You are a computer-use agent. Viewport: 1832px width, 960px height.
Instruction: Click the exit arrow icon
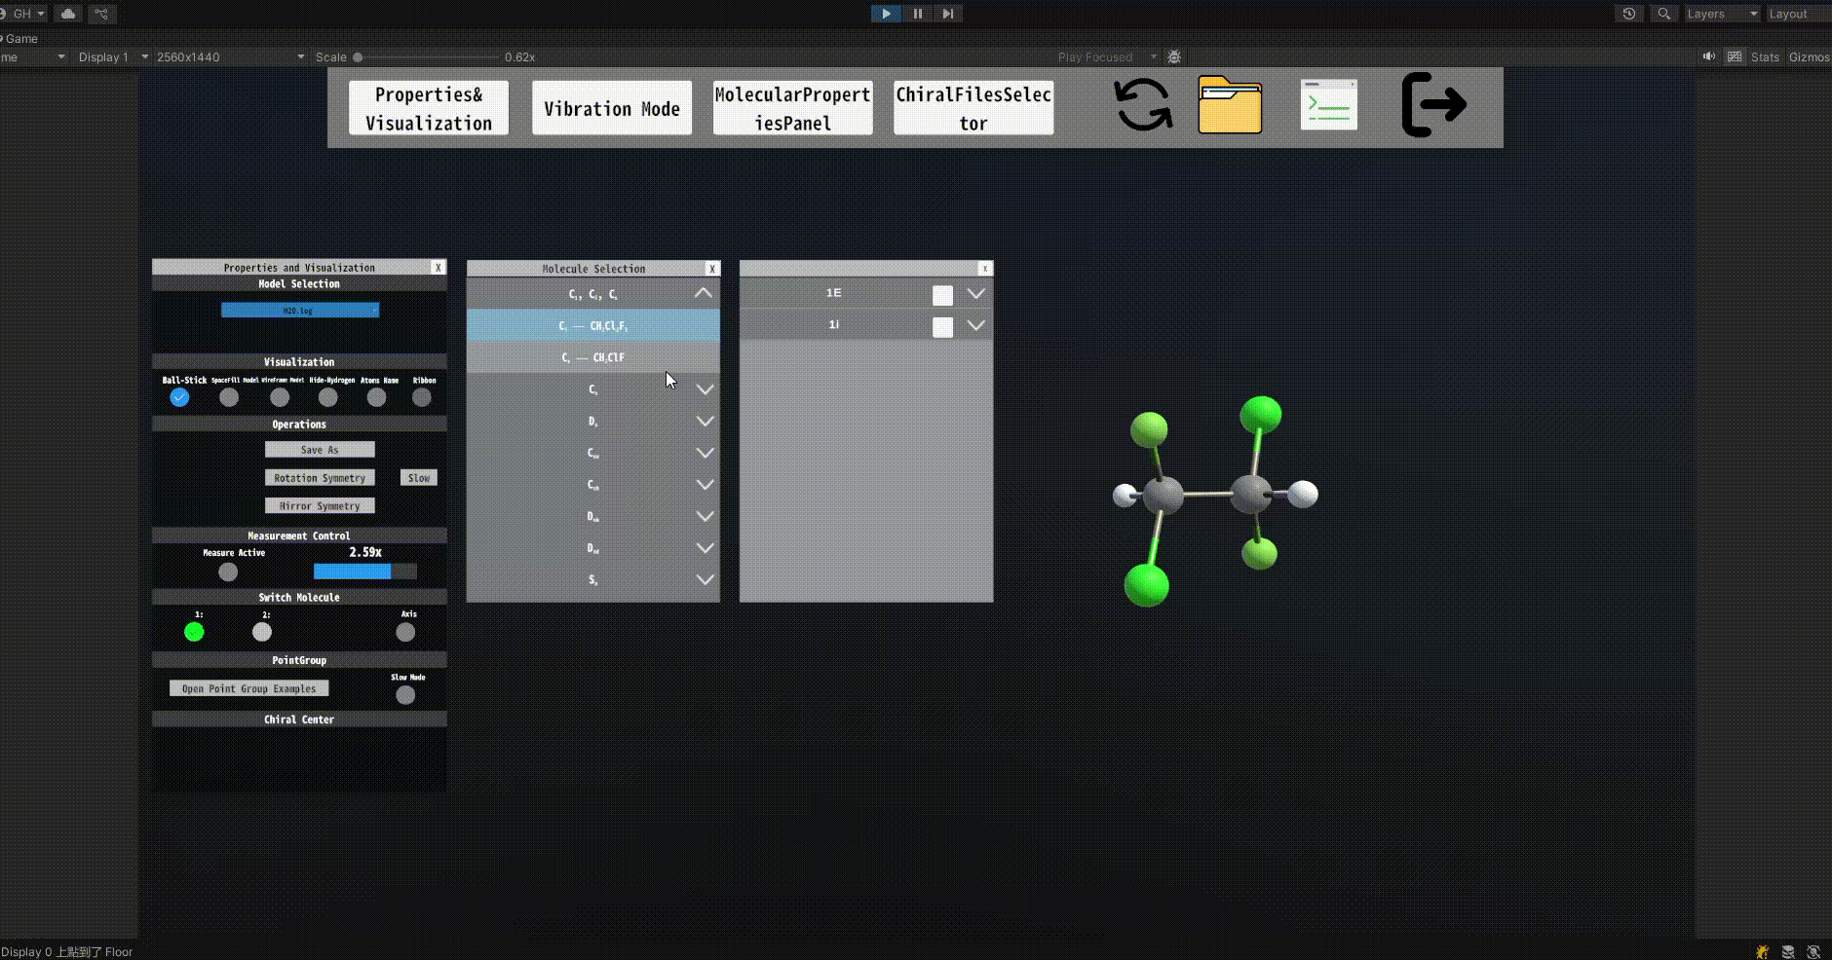(1433, 105)
